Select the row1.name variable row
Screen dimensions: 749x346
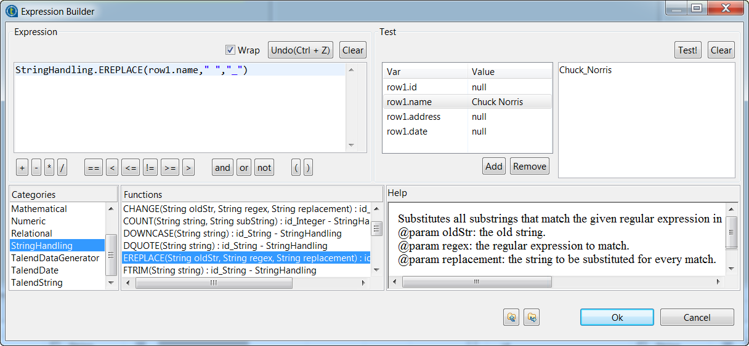[467, 102]
